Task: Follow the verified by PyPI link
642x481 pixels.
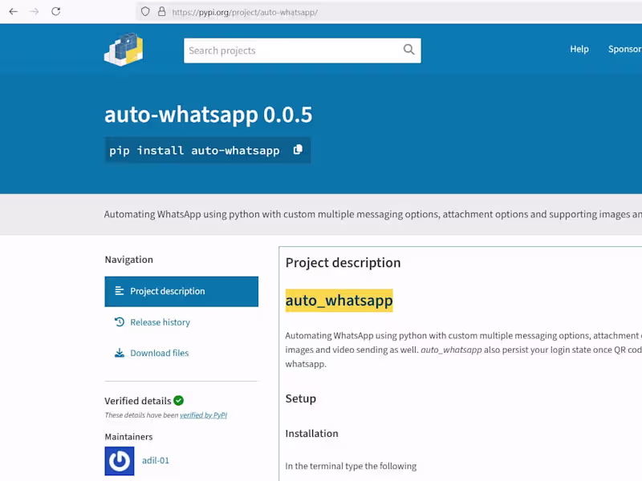Action: [203, 415]
